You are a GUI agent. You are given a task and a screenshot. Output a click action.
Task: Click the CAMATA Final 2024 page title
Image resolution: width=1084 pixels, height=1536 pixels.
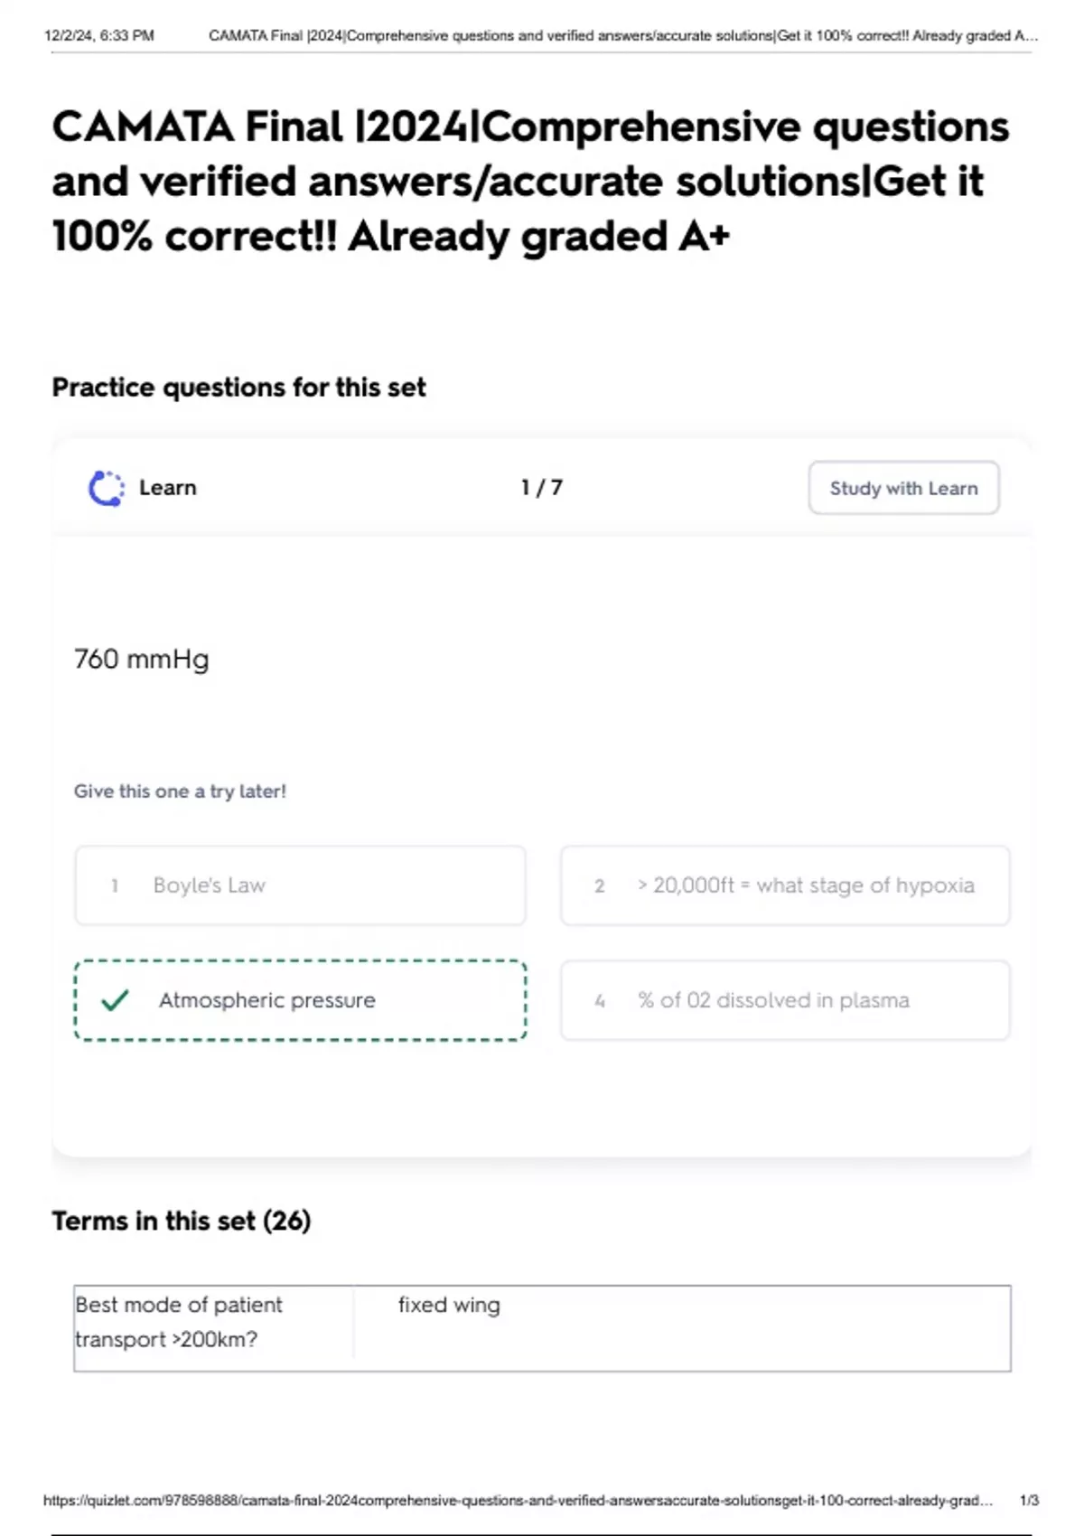click(x=530, y=181)
